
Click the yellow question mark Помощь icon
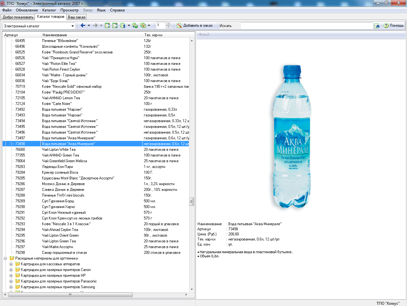(386, 25)
